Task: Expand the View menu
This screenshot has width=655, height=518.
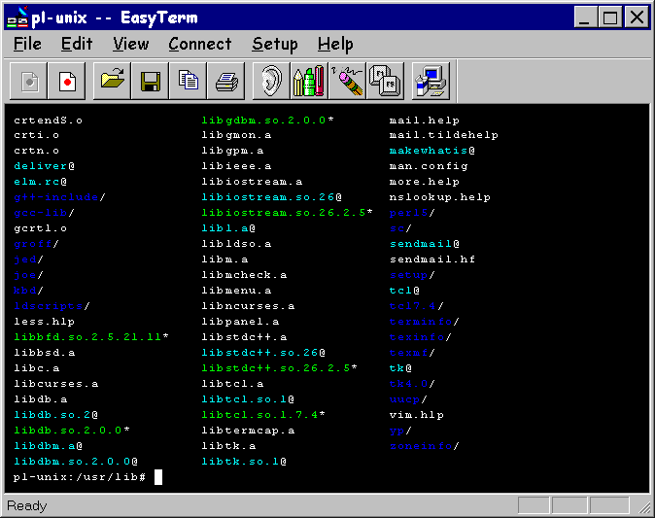Action: [130, 44]
